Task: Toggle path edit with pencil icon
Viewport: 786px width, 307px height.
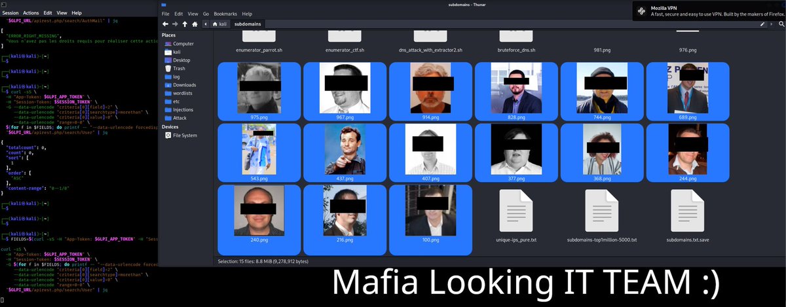Action: coord(763,24)
